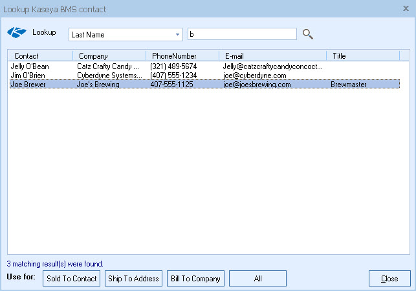Click the Jelly@catzcraftycandyconcoct email cell
416x291 pixels.
pyautogui.click(x=273, y=66)
